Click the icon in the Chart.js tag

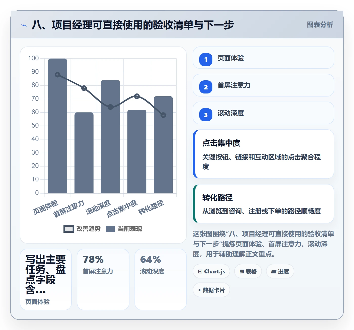click(x=200, y=272)
